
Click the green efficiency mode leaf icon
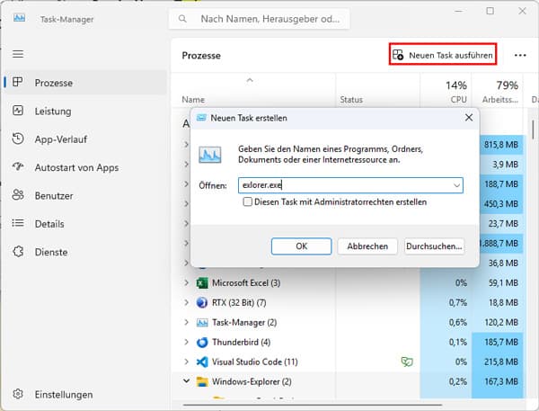(407, 362)
